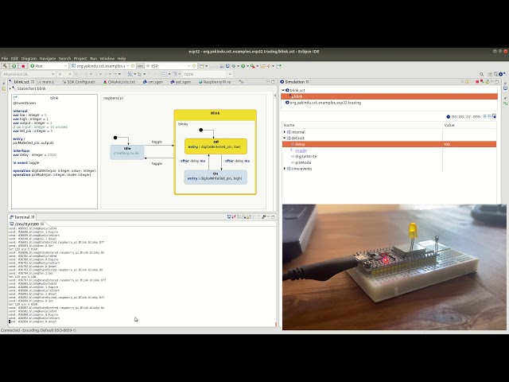Switch to the Raspberry Pi editor tab
Viewport: 509px width, 382px height.
click(215, 82)
